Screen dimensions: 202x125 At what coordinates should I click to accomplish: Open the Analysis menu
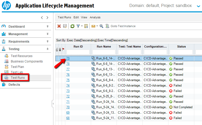tap(95, 17)
